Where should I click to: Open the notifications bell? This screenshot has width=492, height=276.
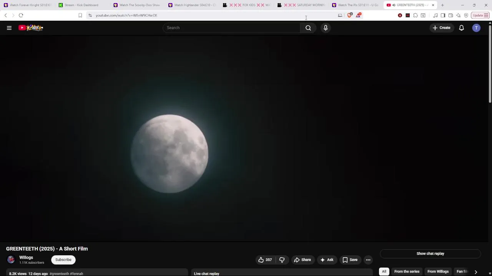coord(462,28)
